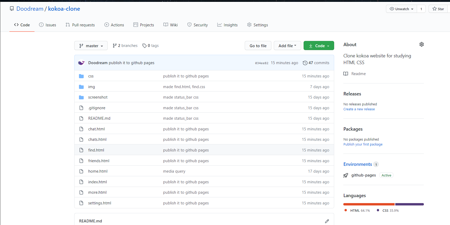The width and height of the screenshot is (450, 225).
Task: Click the watchers count 1 button
Action: pos(421,9)
